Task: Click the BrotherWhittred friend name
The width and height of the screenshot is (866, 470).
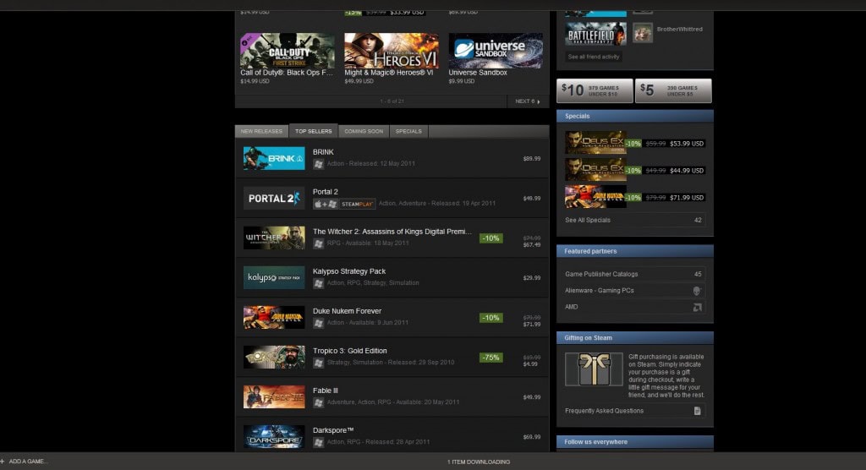Action: (679, 30)
